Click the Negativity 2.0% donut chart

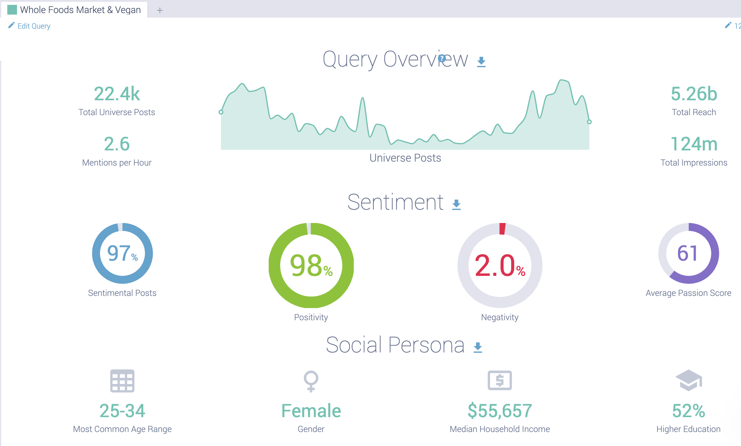500,266
